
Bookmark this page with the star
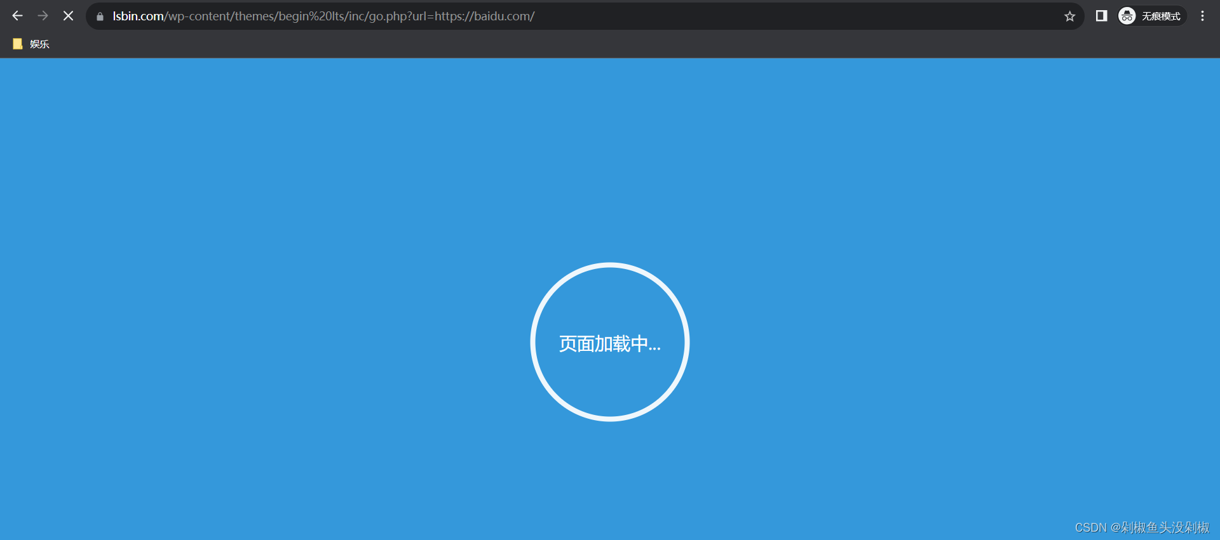[x=1069, y=16]
